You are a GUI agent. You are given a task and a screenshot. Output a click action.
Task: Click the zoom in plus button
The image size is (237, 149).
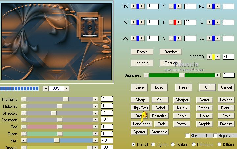46,88
